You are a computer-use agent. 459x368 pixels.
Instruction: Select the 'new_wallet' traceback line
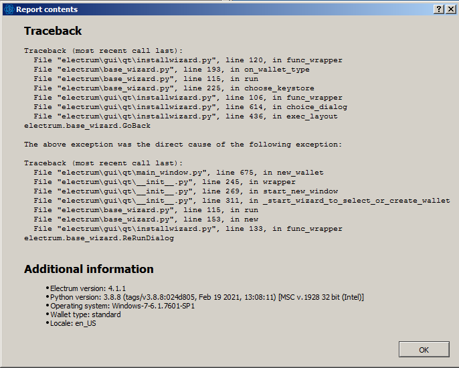tap(179, 173)
